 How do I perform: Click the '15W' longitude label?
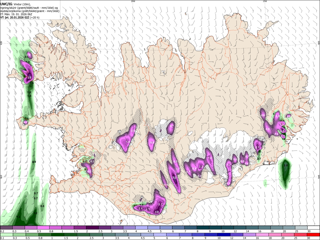click(x=264, y=1)
